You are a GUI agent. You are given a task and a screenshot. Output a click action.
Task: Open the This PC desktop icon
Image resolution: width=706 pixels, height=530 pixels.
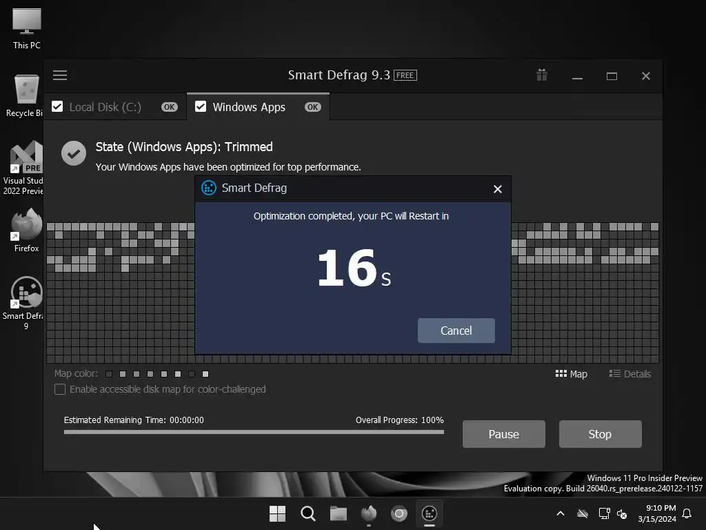[x=27, y=28]
